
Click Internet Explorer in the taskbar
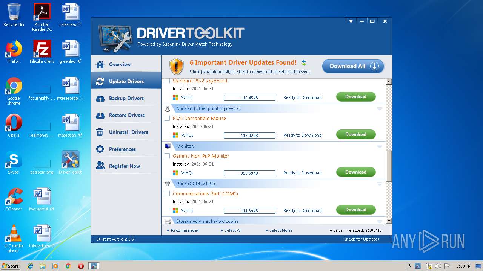[30, 266]
